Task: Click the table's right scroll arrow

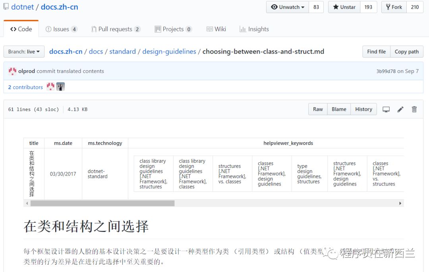Action: (x=400, y=203)
